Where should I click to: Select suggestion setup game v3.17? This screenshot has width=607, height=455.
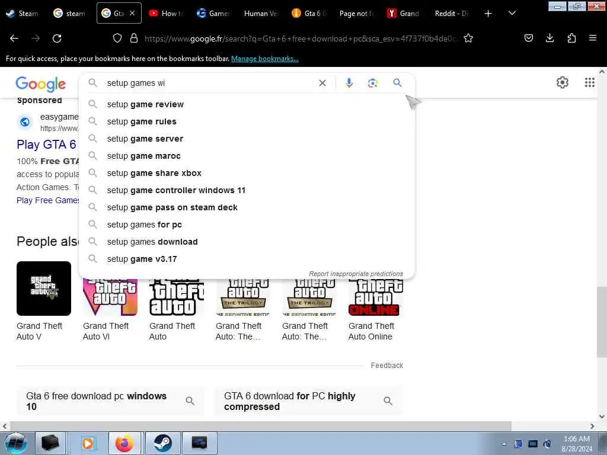(247, 259)
